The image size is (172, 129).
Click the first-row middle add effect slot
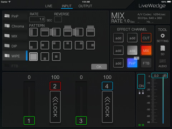pyautogui.click(x=132, y=38)
